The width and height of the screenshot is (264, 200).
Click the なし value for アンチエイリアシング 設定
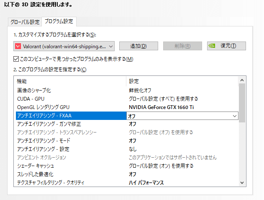click(x=133, y=149)
